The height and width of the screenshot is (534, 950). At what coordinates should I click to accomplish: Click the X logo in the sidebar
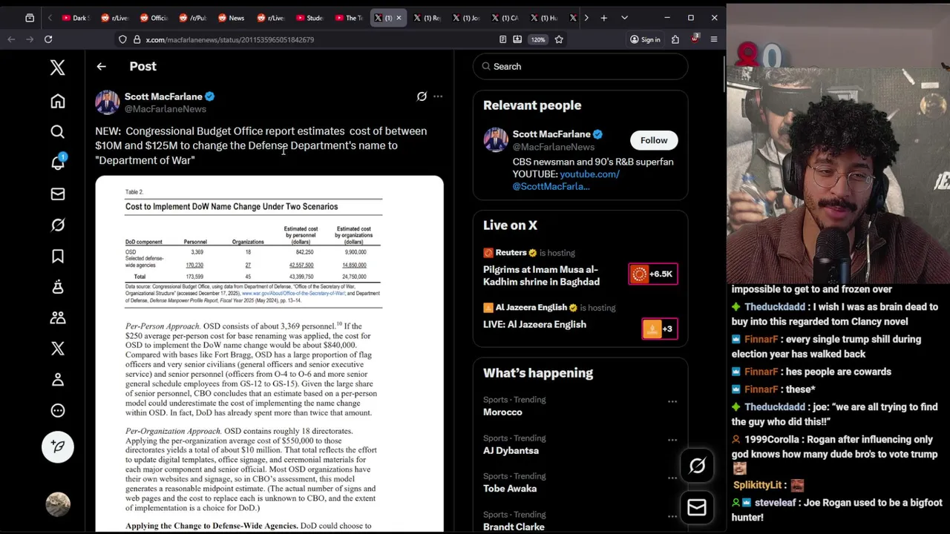coord(57,67)
